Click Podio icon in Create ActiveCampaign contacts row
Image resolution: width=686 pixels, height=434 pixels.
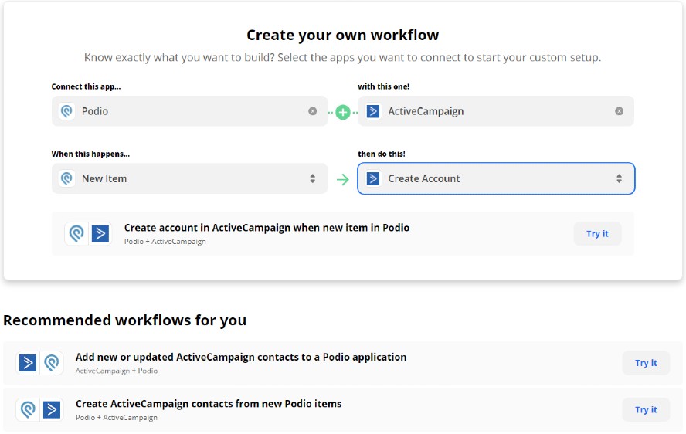pos(28,410)
